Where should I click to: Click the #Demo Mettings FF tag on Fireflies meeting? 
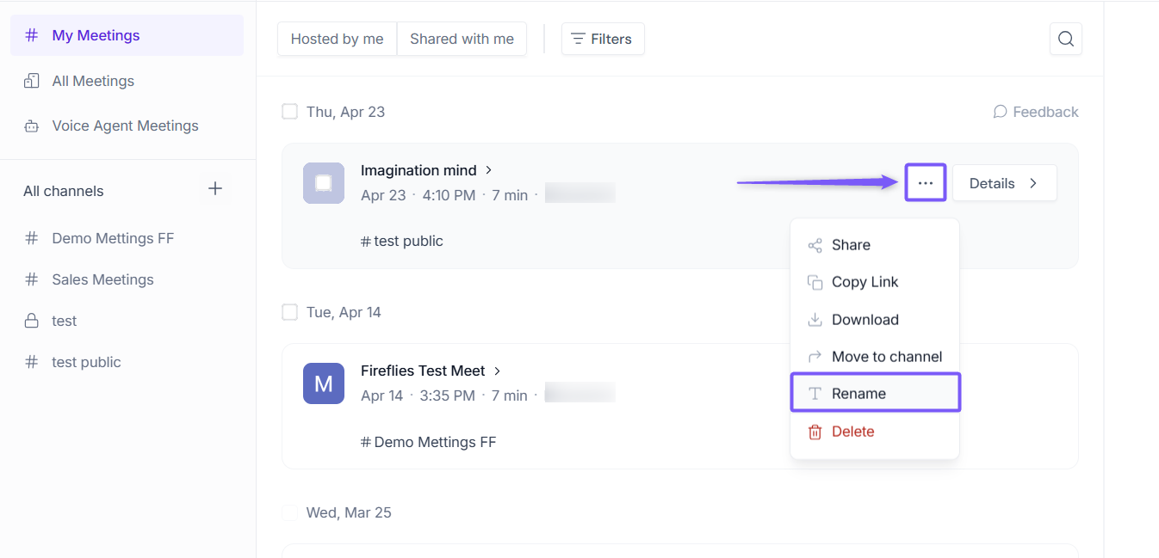point(429,442)
